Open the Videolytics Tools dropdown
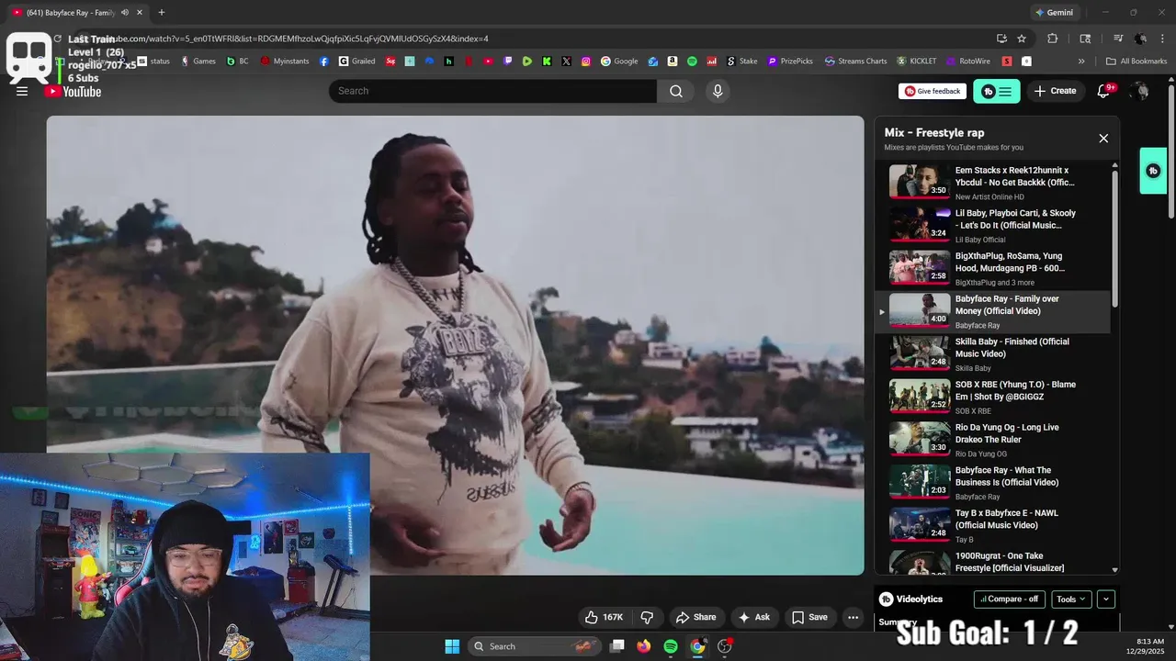1176x661 pixels. (x=1071, y=599)
